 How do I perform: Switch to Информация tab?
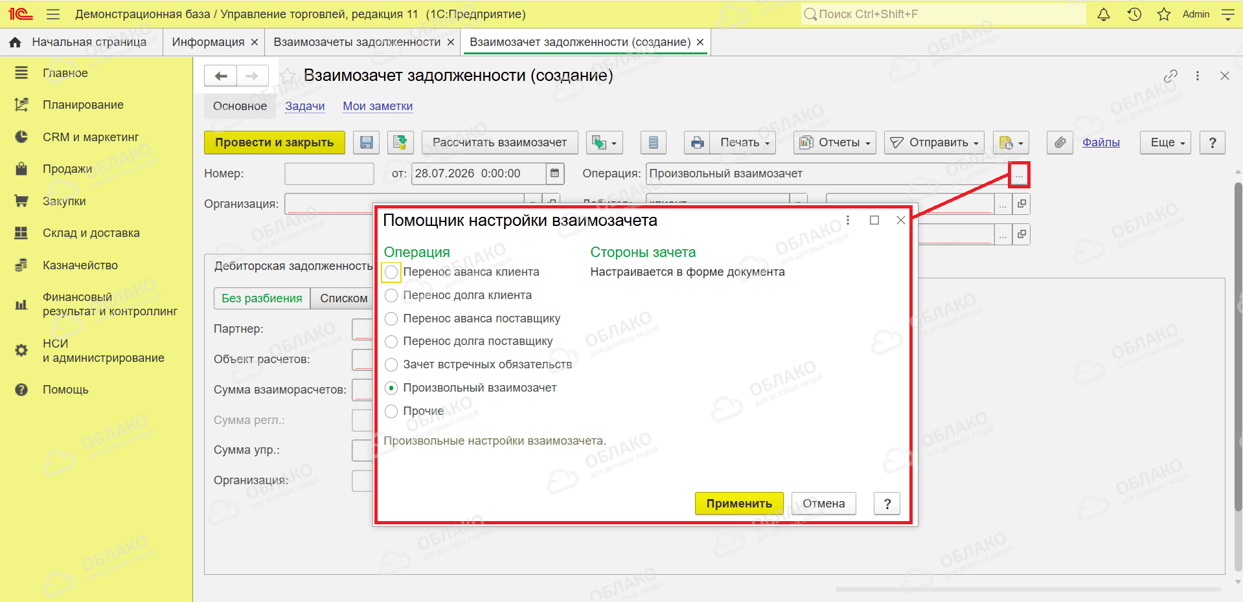(x=208, y=42)
